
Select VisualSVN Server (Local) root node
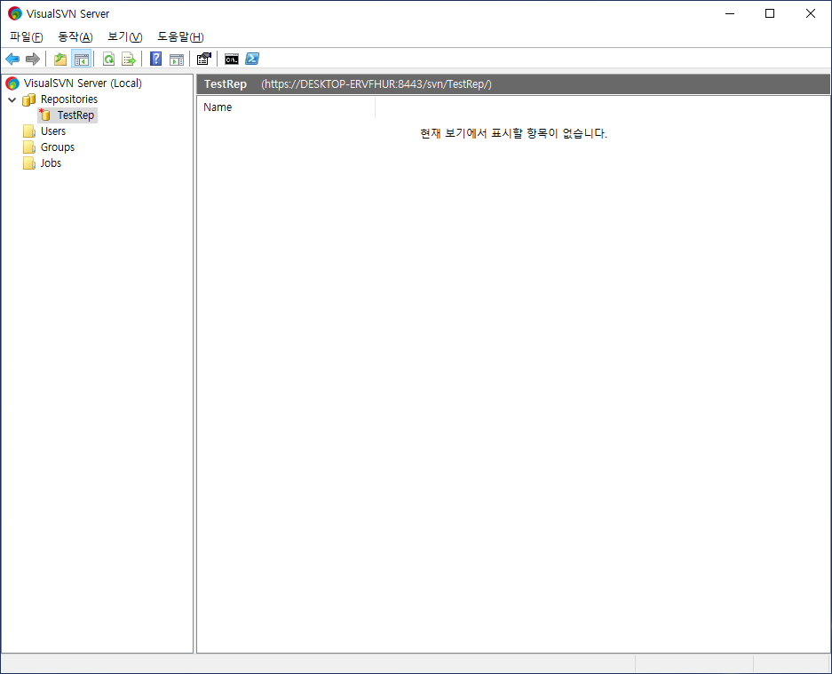click(x=83, y=83)
